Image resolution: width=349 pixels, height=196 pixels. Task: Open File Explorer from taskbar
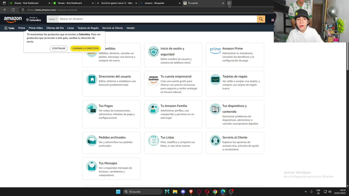pyautogui.click(x=175, y=192)
